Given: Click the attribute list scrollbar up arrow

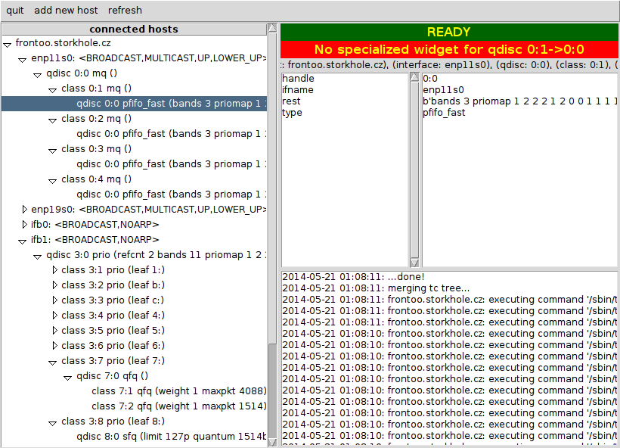Looking at the screenshot, I should point(414,77).
